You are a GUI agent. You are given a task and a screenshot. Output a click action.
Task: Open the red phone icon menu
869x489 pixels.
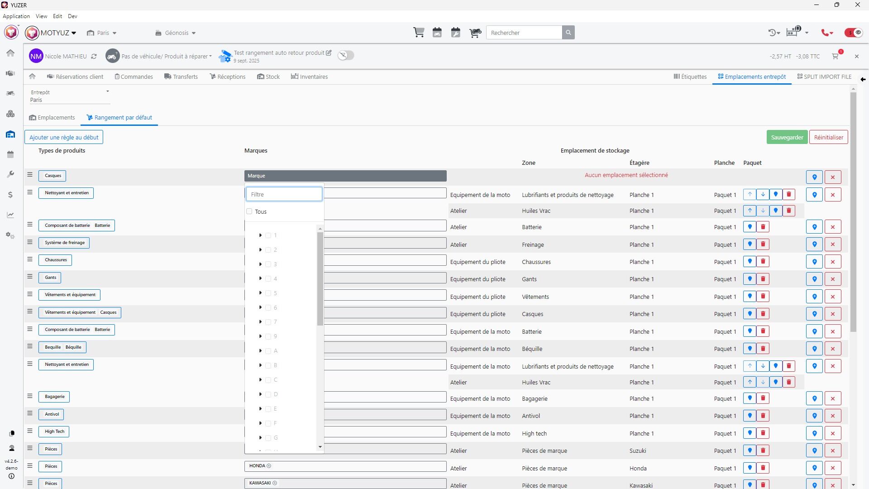(x=827, y=33)
